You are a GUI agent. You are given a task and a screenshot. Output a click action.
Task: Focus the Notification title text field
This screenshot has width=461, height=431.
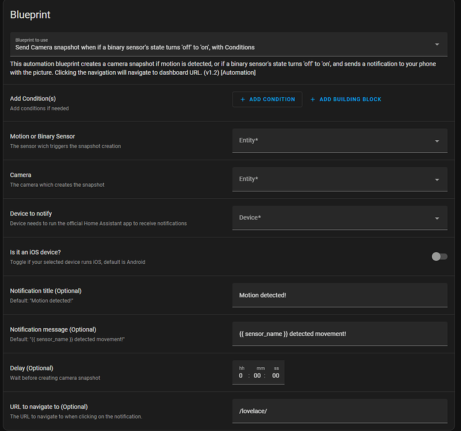click(x=340, y=295)
